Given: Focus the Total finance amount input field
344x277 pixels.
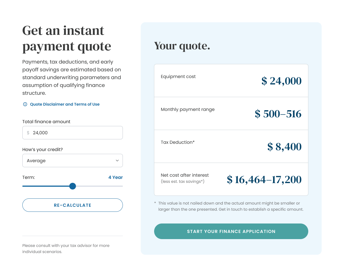Looking at the screenshot, I should pos(73,133).
